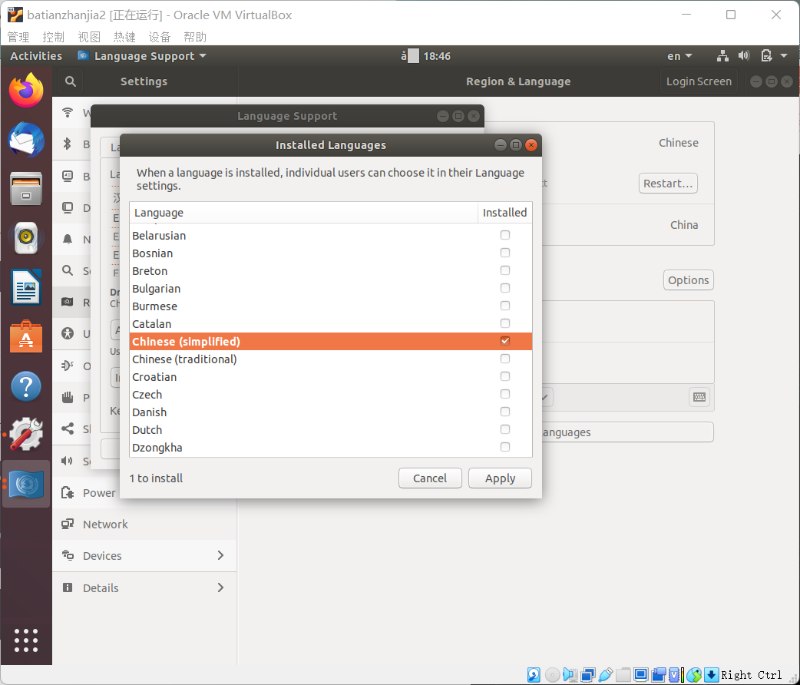Viewport: 800px width, 685px height.
Task: Check the Dzongkha installed checkbox
Action: (x=505, y=447)
